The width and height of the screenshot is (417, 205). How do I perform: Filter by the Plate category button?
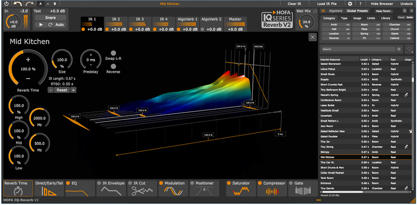tap(366, 29)
